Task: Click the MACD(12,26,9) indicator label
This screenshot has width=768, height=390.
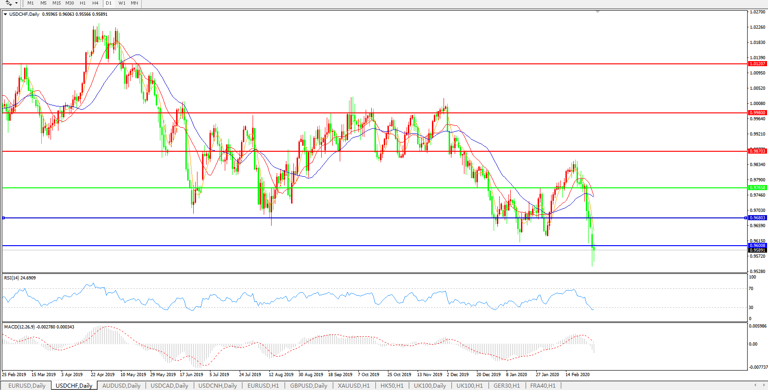Action: [39, 327]
